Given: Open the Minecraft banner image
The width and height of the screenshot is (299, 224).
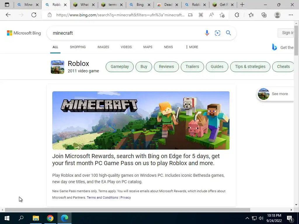Looking at the screenshot, I should [x=141, y=120].
